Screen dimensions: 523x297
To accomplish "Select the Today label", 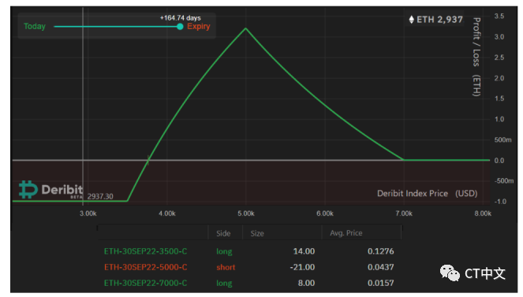I will [35, 26].
